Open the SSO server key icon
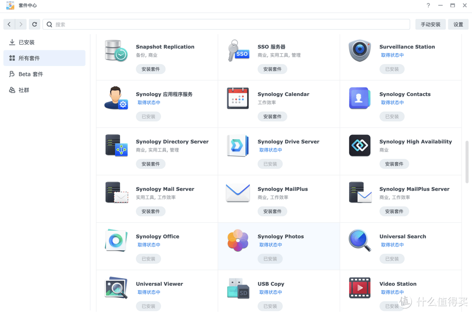The width and height of the screenshot is (472, 313). 238,51
